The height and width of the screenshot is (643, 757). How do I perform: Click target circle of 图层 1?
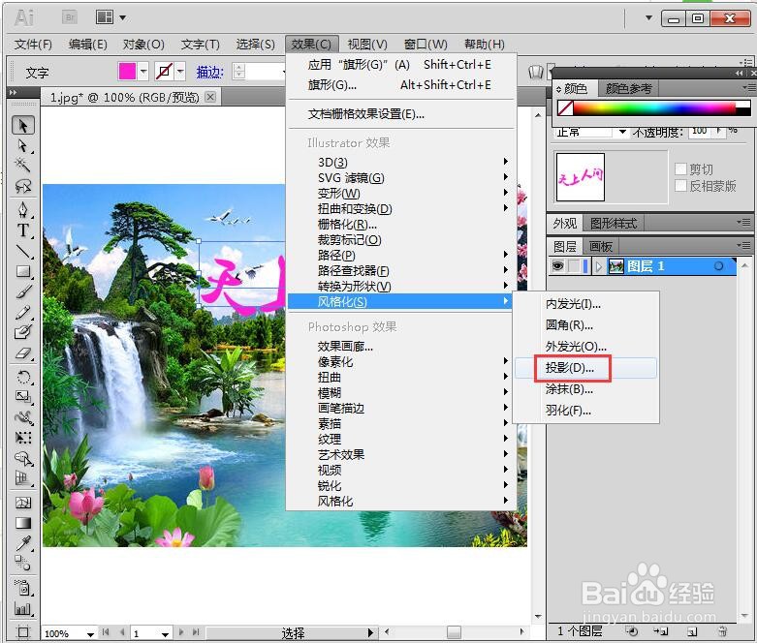(x=718, y=266)
